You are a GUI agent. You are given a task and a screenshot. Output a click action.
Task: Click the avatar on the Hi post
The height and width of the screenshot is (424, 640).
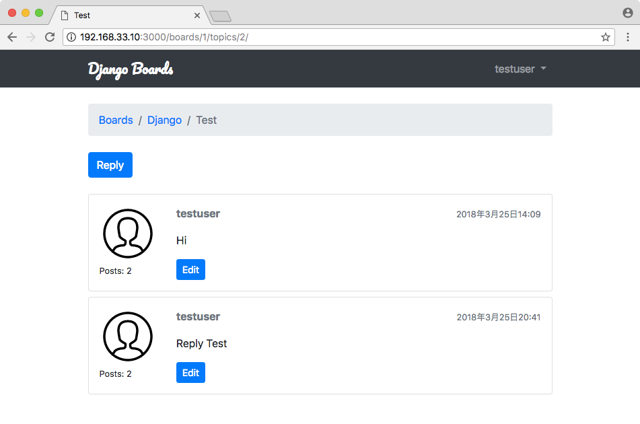[128, 234]
